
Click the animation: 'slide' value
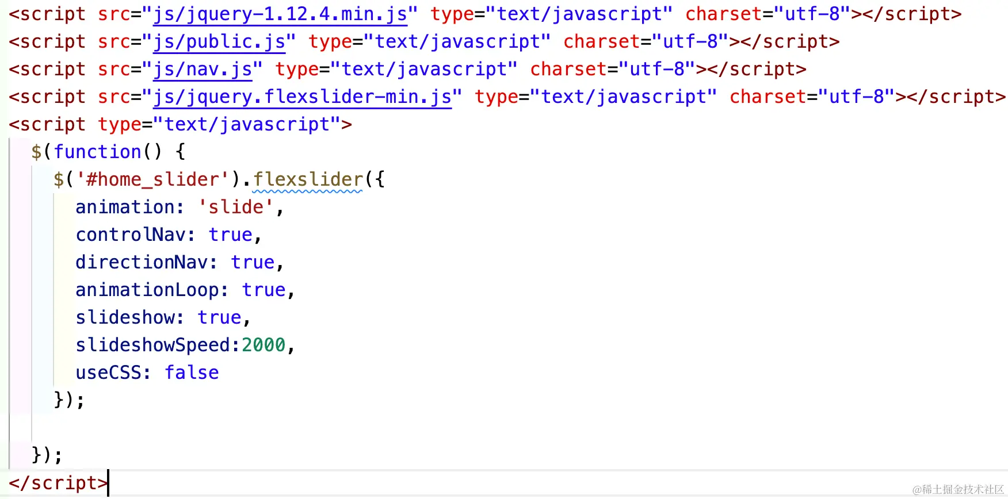pyautogui.click(x=236, y=207)
